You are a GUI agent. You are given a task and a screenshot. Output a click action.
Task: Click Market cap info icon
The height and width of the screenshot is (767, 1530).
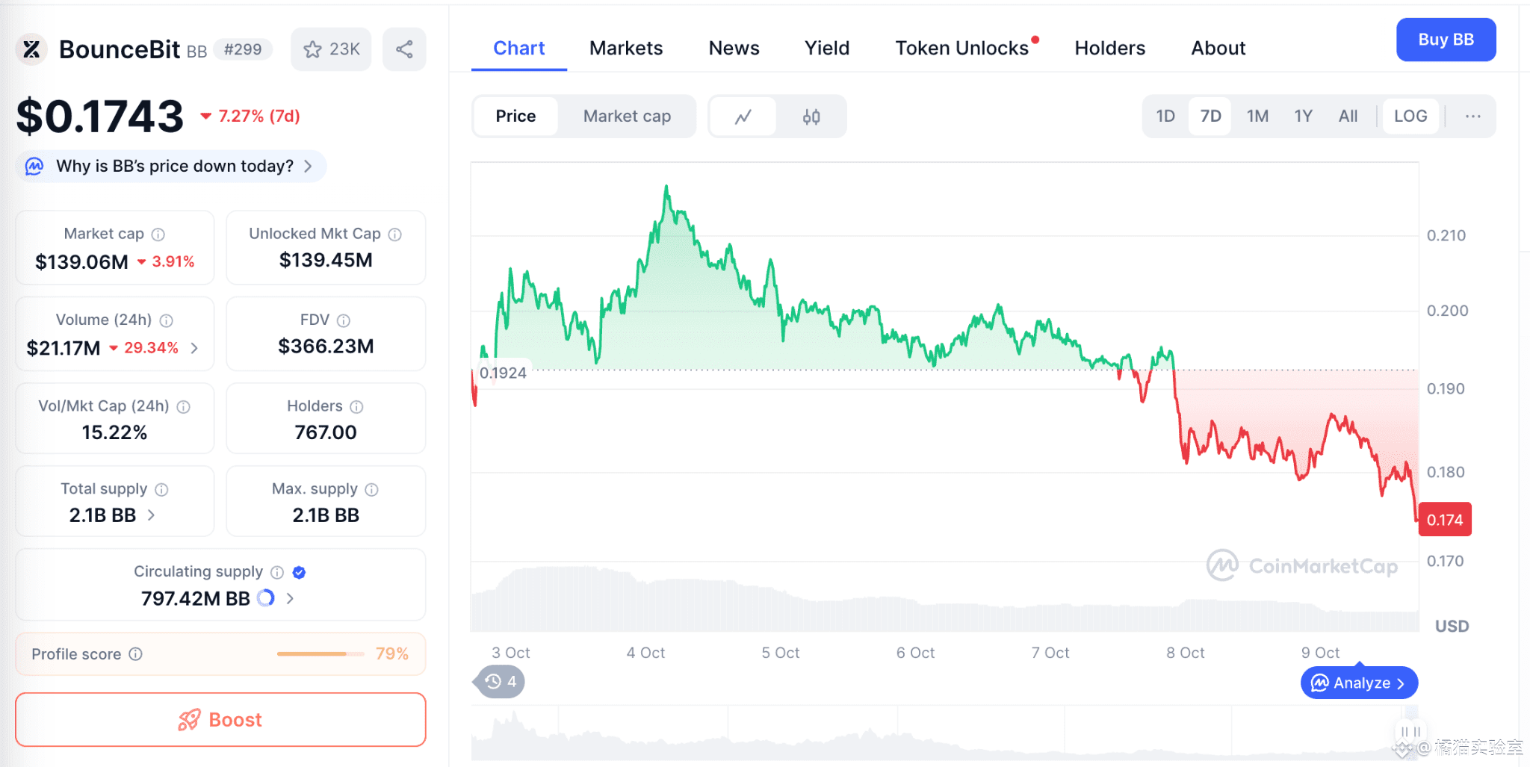coord(158,235)
